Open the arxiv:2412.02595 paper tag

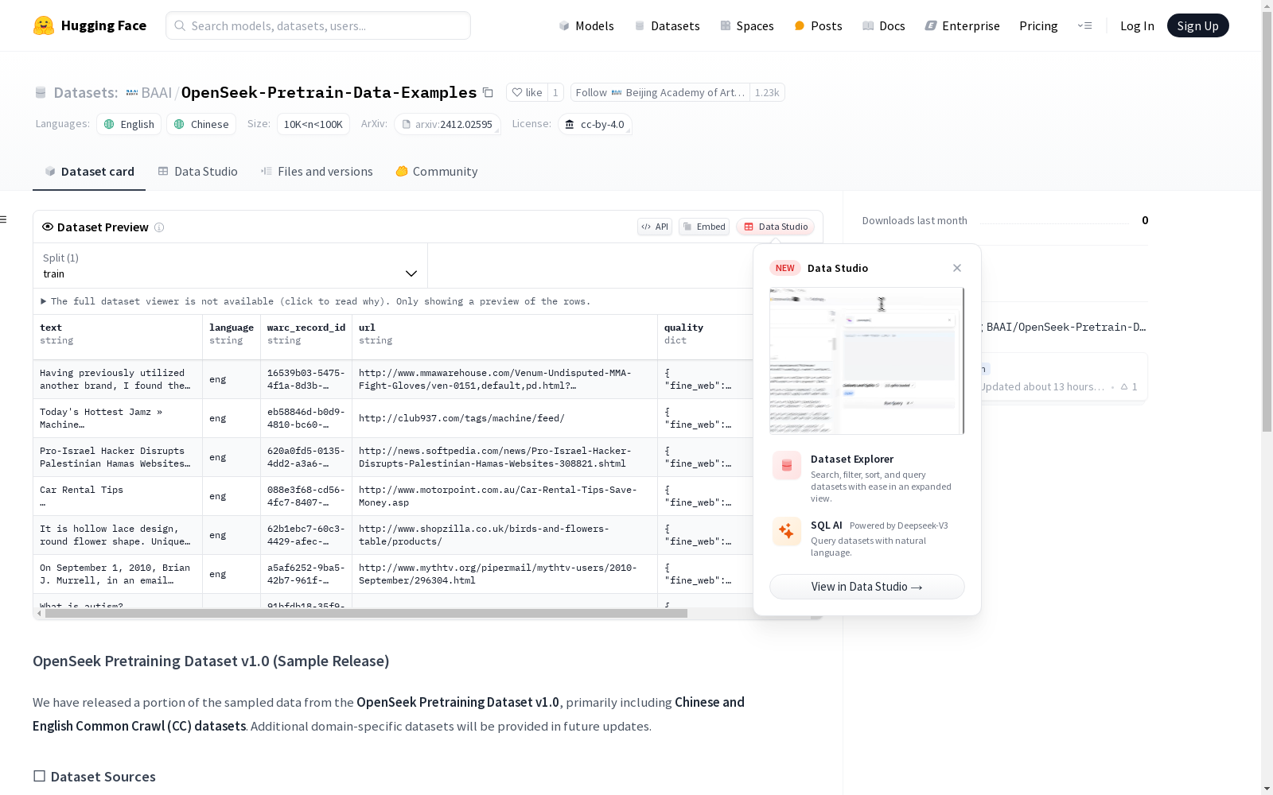(x=447, y=124)
